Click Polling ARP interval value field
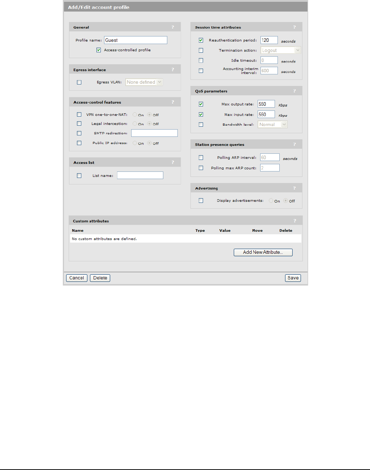The height and width of the screenshot is (470, 370). [x=270, y=157]
